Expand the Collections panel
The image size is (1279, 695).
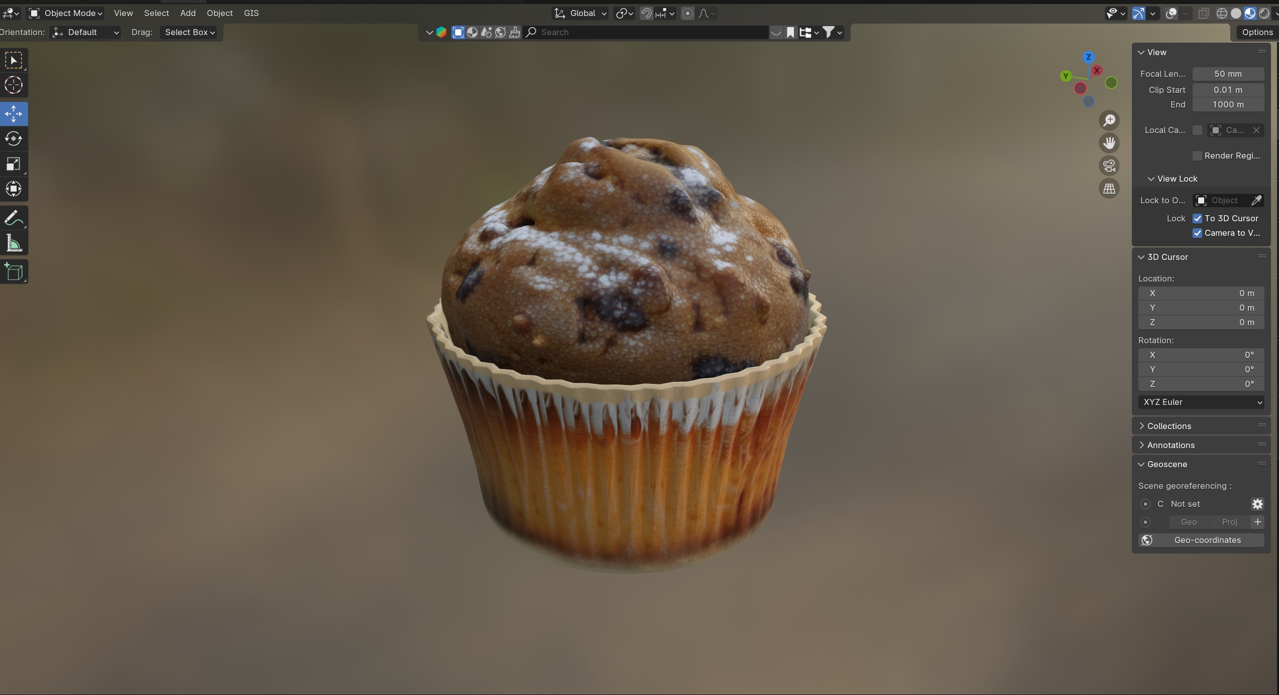click(1169, 426)
